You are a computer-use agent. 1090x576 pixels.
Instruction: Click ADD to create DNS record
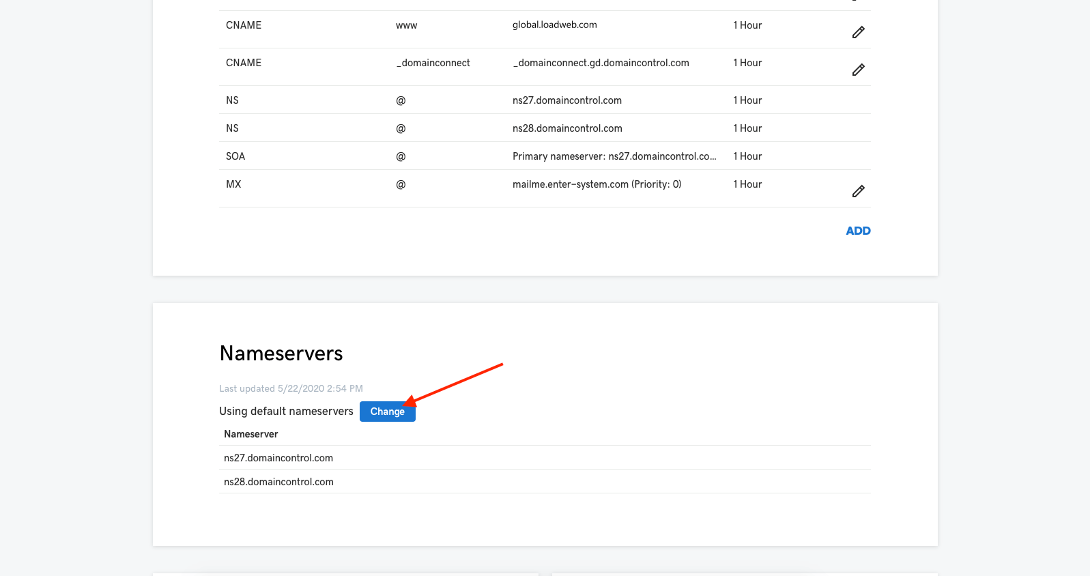click(x=857, y=231)
